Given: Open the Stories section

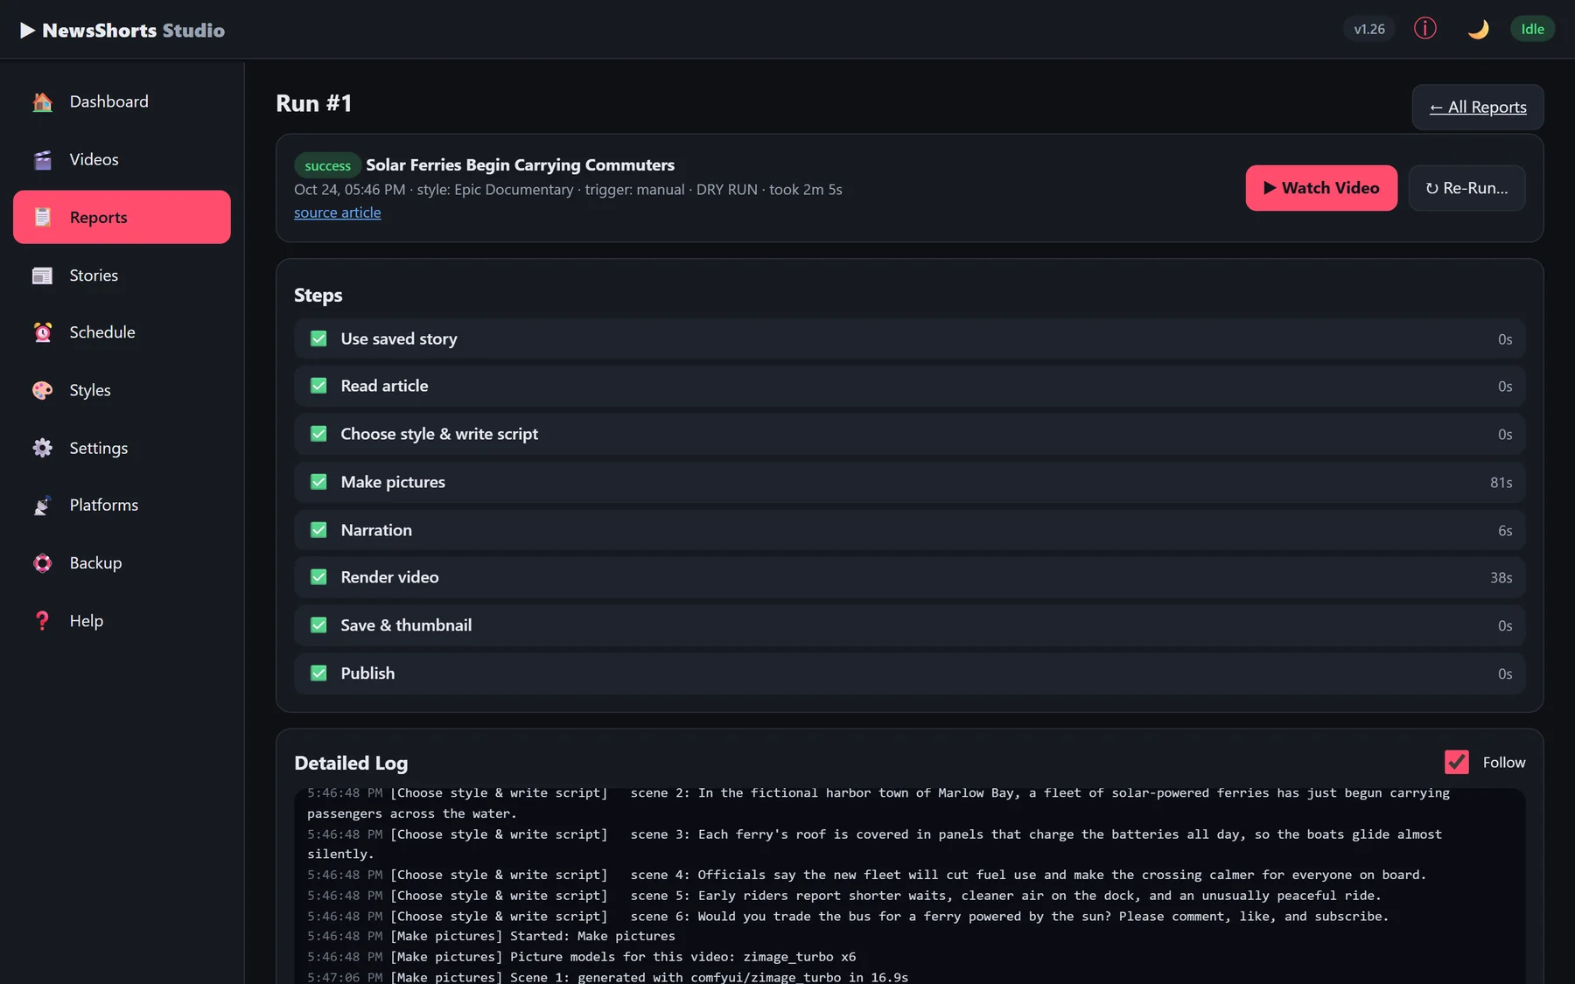Looking at the screenshot, I should click(x=122, y=275).
